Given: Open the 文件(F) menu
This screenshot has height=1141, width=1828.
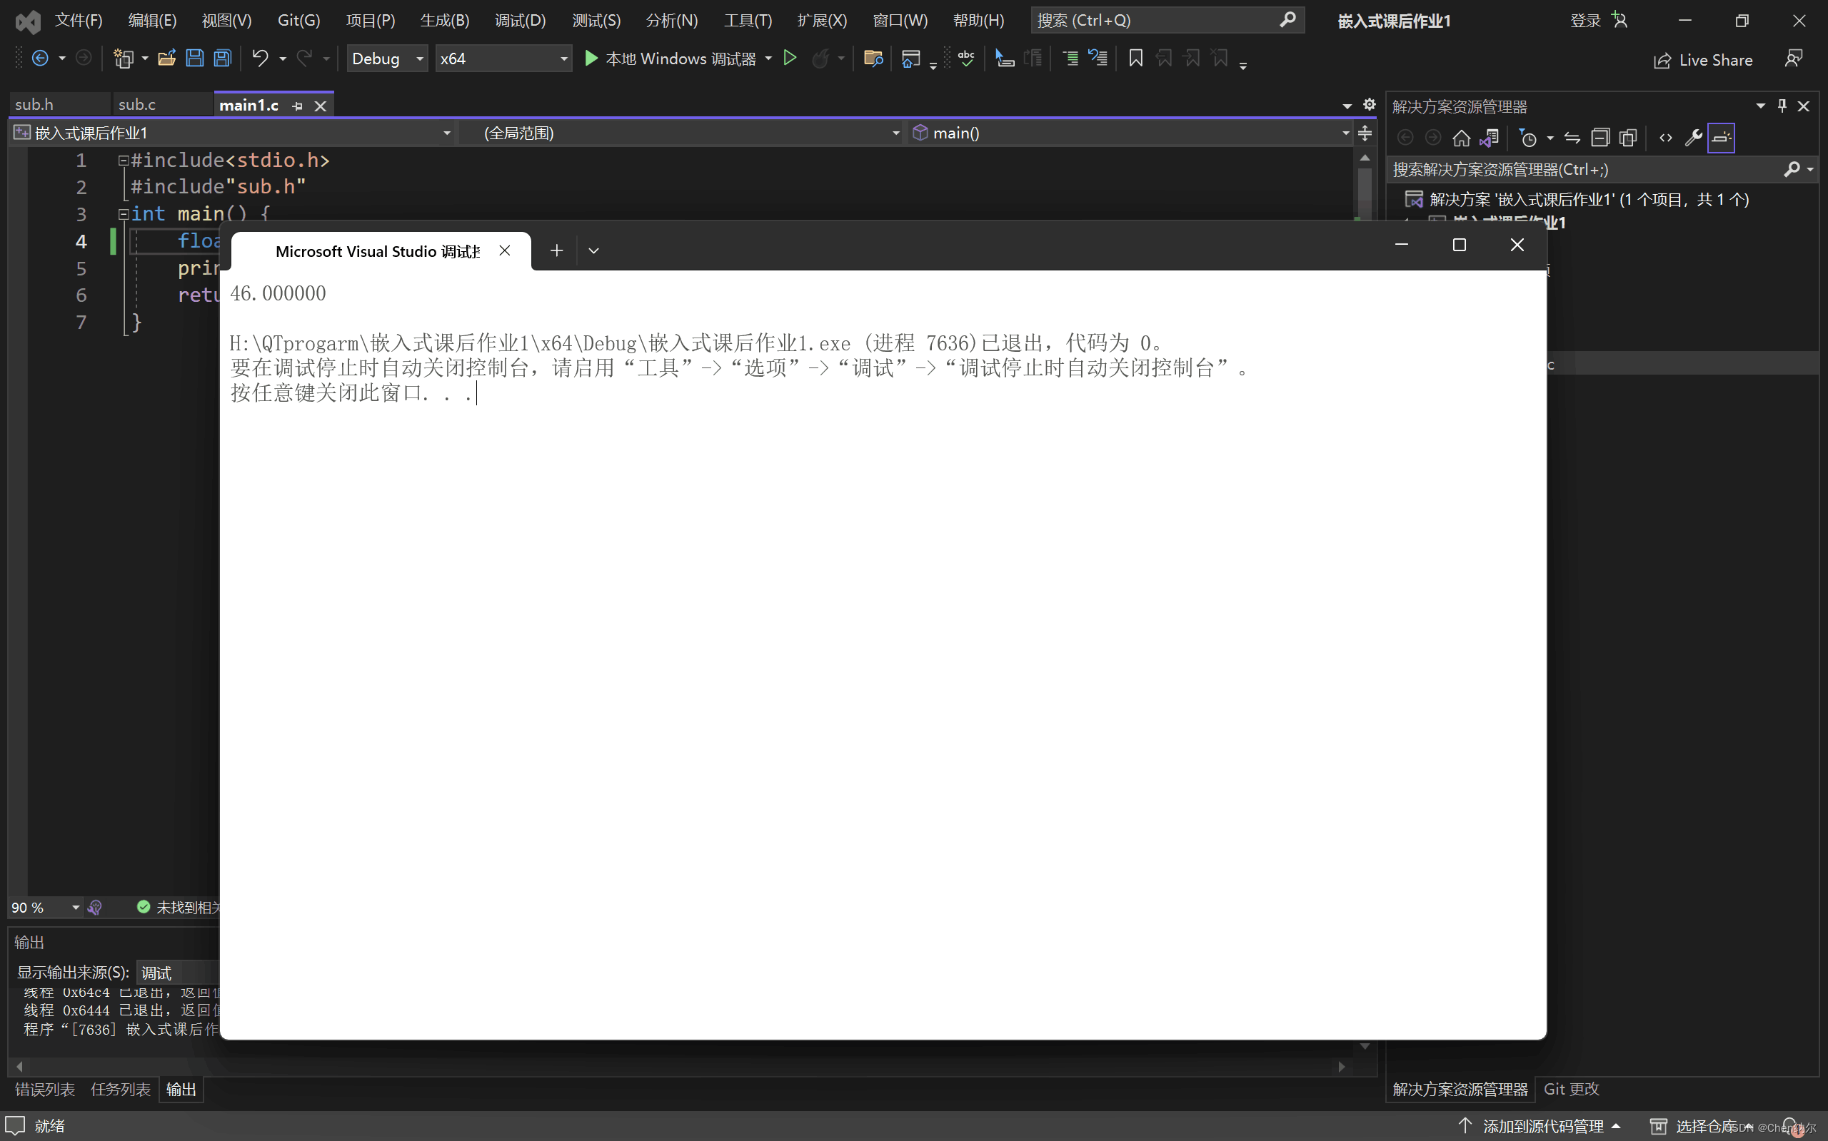Looking at the screenshot, I should click(79, 21).
